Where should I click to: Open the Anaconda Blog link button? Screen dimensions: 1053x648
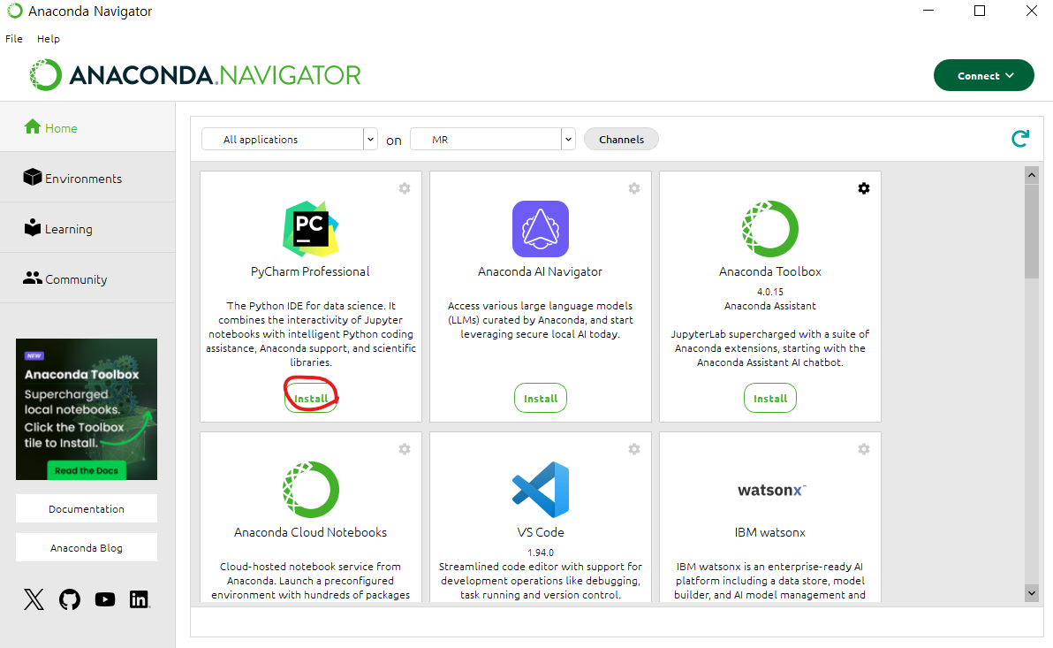point(87,548)
